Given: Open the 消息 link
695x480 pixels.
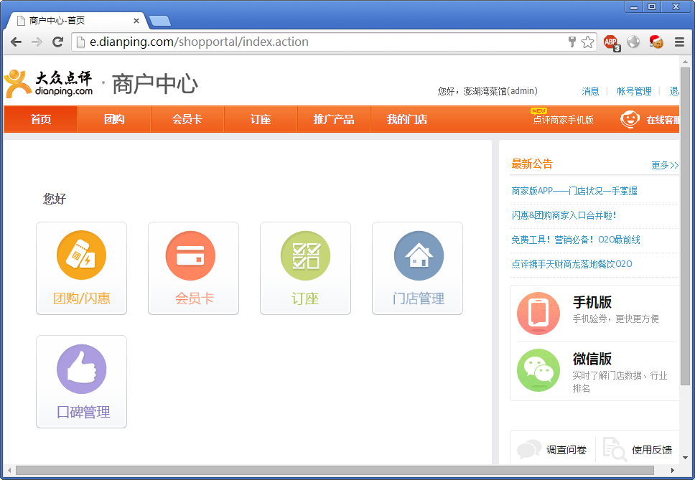Looking at the screenshot, I should point(590,91).
